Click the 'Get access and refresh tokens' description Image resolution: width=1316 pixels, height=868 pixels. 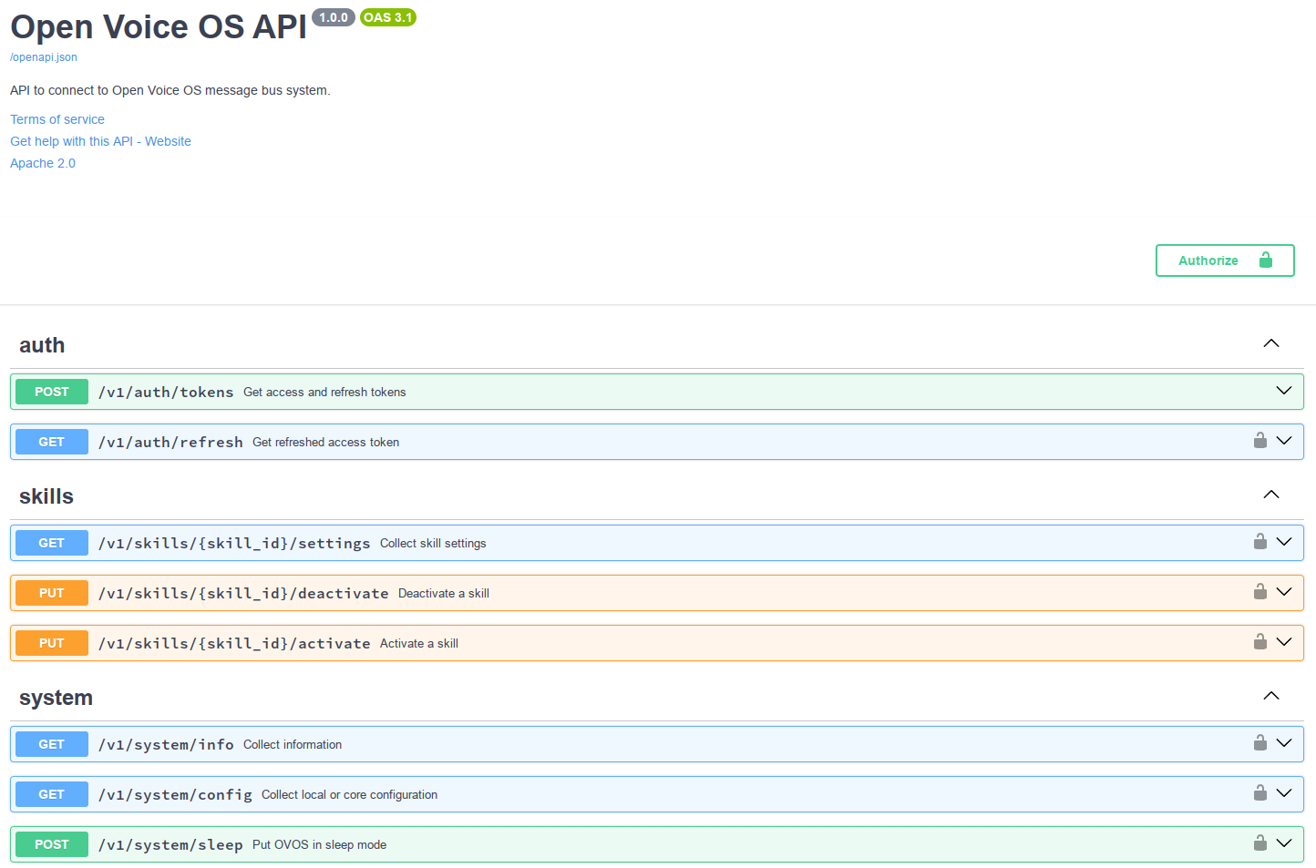[x=324, y=392]
